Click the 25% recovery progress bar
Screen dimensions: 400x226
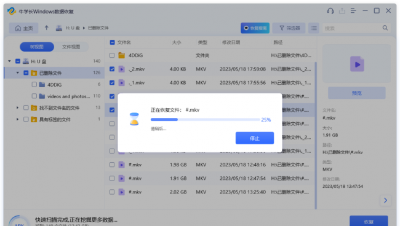[206, 119]
